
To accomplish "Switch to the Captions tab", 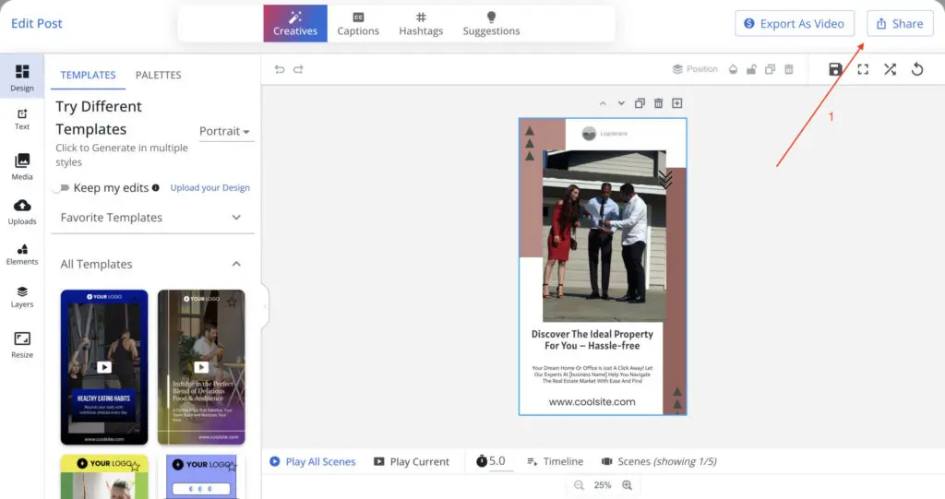I will (358, 24).
